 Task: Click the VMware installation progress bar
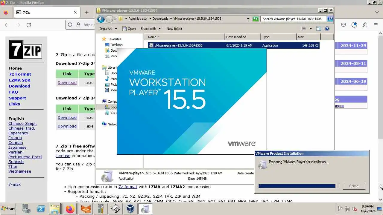[299, 186]
